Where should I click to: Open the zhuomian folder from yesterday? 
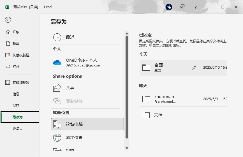coord(183,99)
